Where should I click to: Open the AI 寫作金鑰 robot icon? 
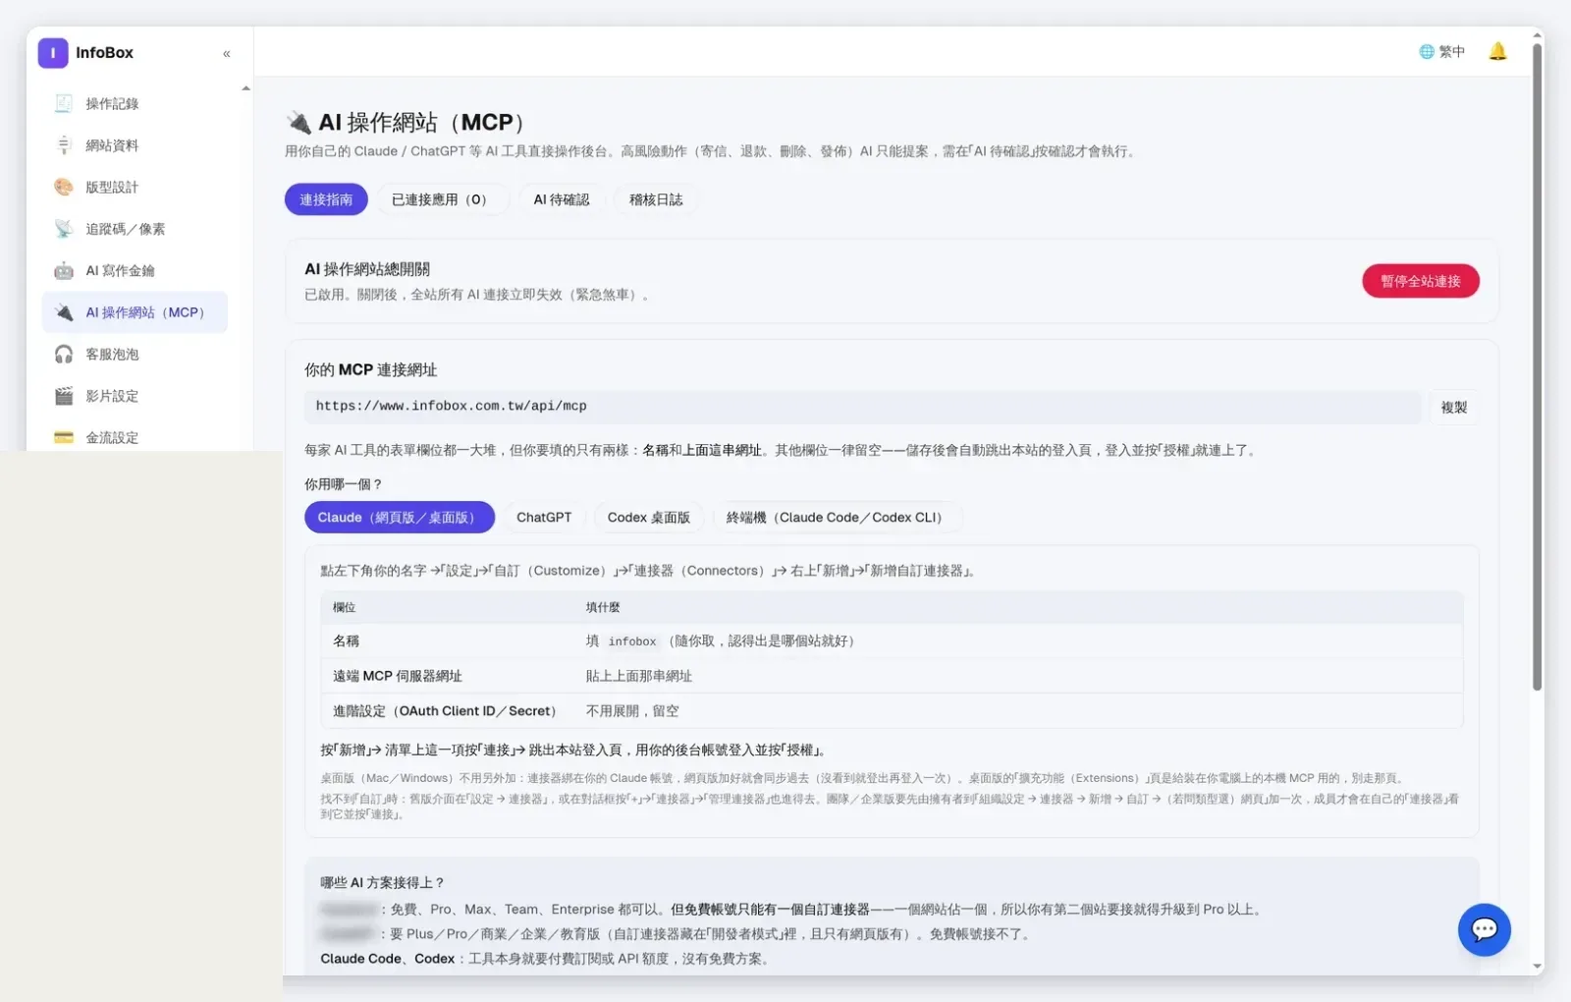click(64, 270)
